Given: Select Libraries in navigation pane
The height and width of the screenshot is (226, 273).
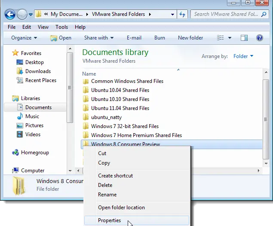Looking at the screenshot, I should (x=26, y=98).
